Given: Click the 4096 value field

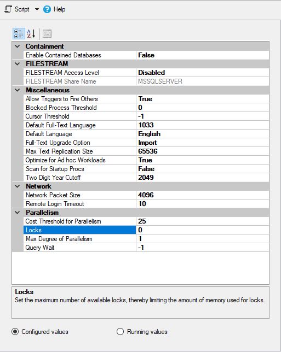Looking at the screenshot, I should point(203,195).
